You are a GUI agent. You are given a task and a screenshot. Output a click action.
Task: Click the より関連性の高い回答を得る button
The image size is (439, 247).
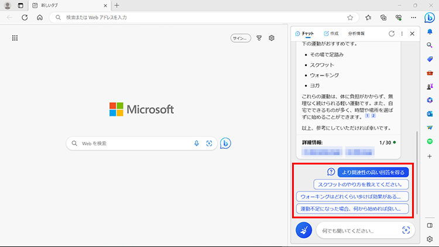372,172
